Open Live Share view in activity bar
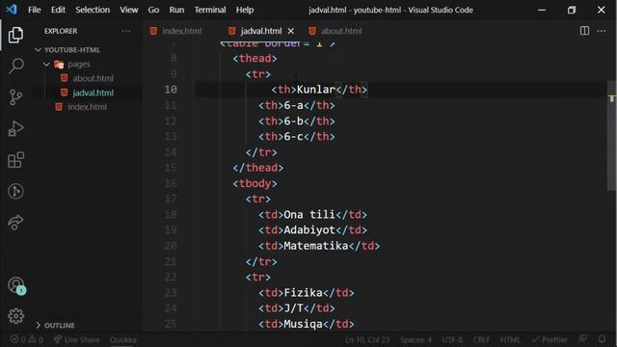The height and width of the screenshot is (347, 617). (x=15, y=223)
